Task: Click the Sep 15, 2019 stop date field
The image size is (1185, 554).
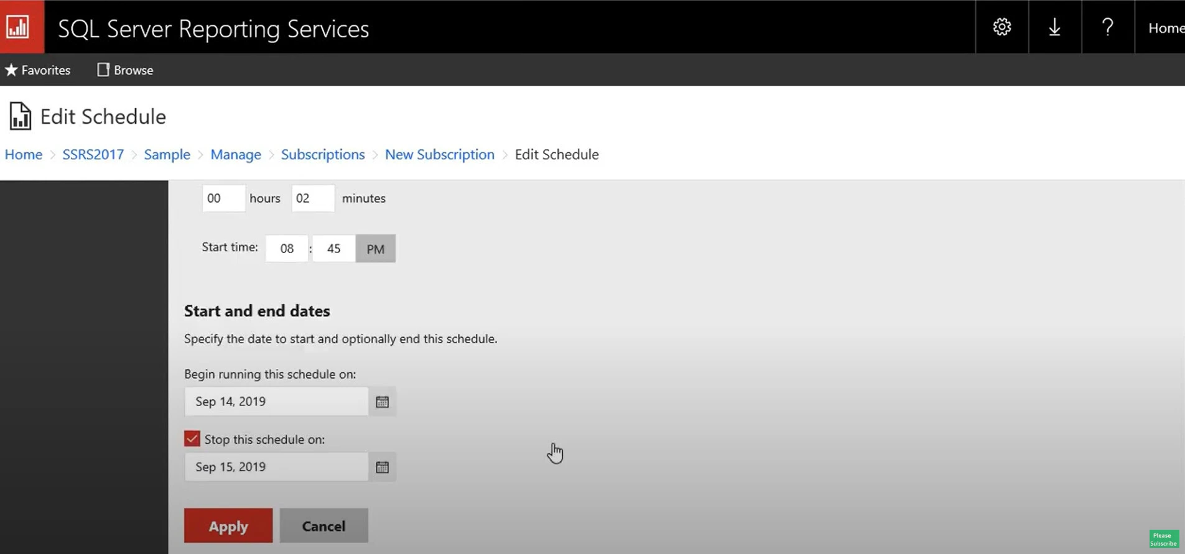Action: (x=276, y=467)
